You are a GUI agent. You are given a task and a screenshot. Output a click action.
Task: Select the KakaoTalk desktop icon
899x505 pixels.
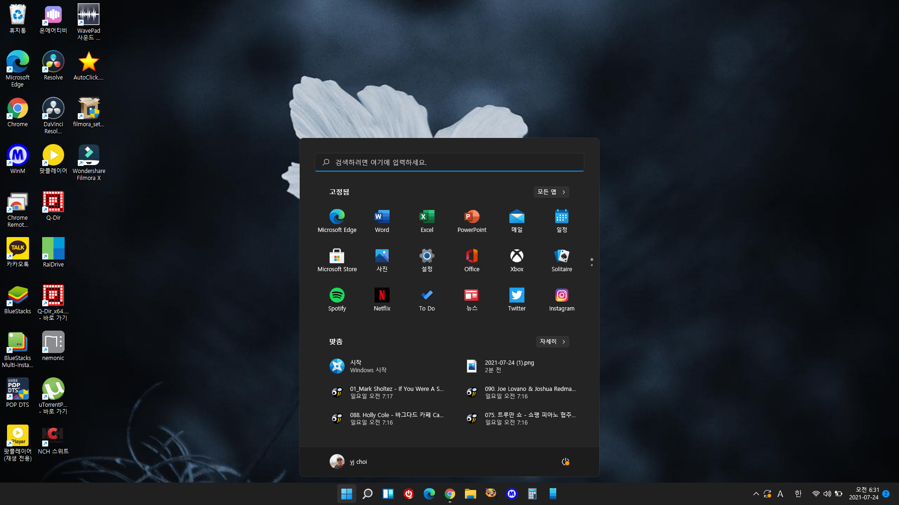pos(18,252)
